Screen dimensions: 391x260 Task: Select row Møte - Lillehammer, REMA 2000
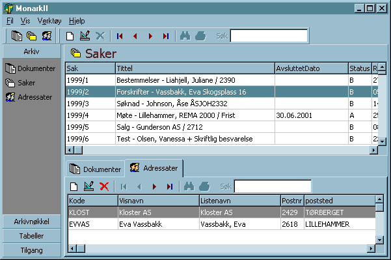click(x=222, y=115)
